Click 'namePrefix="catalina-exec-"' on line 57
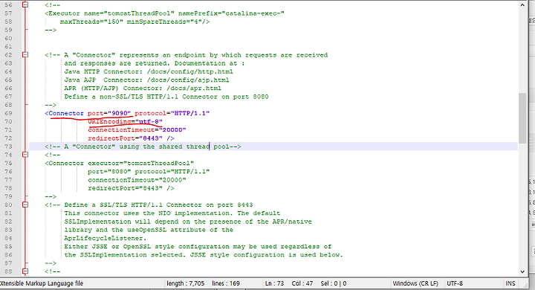The width and height of the screenshot is (535, 290). (x=231, y=13)
